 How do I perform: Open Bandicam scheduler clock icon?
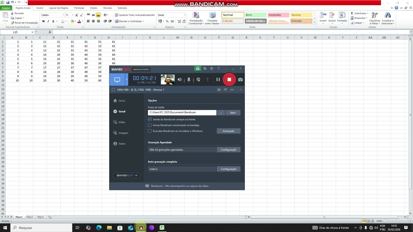pos(212,69)
